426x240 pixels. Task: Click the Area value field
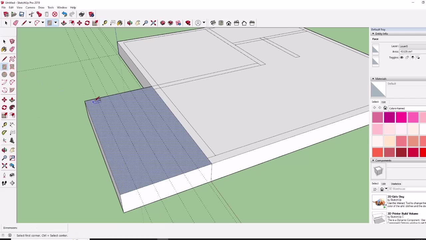tap(412, 52)
